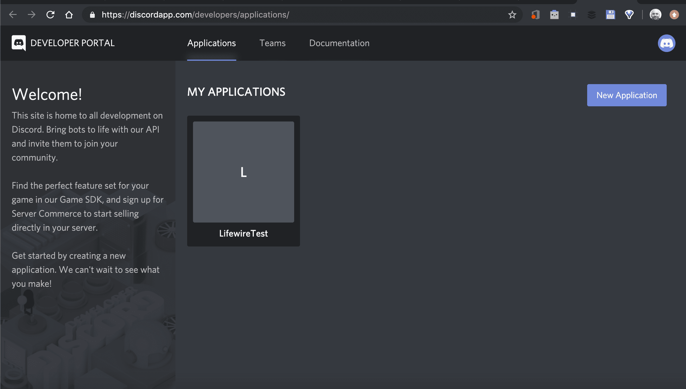Go back using the browser back arrow
The image size is (686, 389).
13,15
